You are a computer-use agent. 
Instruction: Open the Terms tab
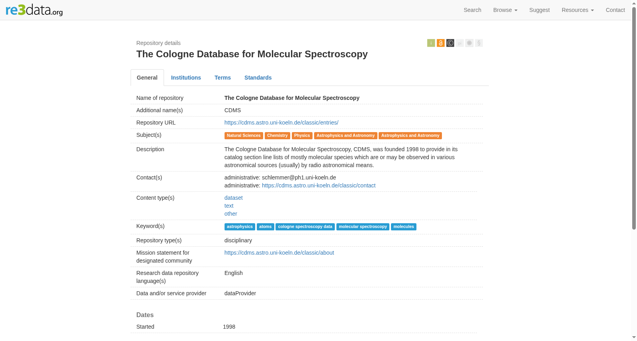(x=223, y=78)
